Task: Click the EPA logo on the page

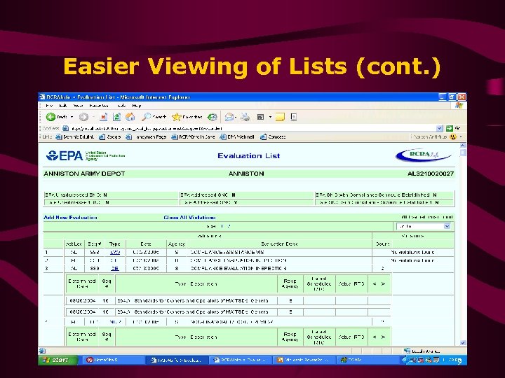Action: pos(65,156)
